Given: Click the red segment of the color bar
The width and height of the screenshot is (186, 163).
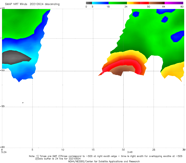Looking at the screenshot, I should [144, 3].
